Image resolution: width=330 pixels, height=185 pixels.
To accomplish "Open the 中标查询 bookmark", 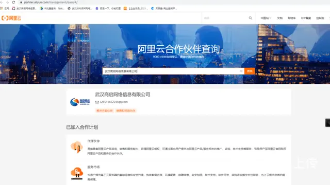I will [x=52, y=8].
